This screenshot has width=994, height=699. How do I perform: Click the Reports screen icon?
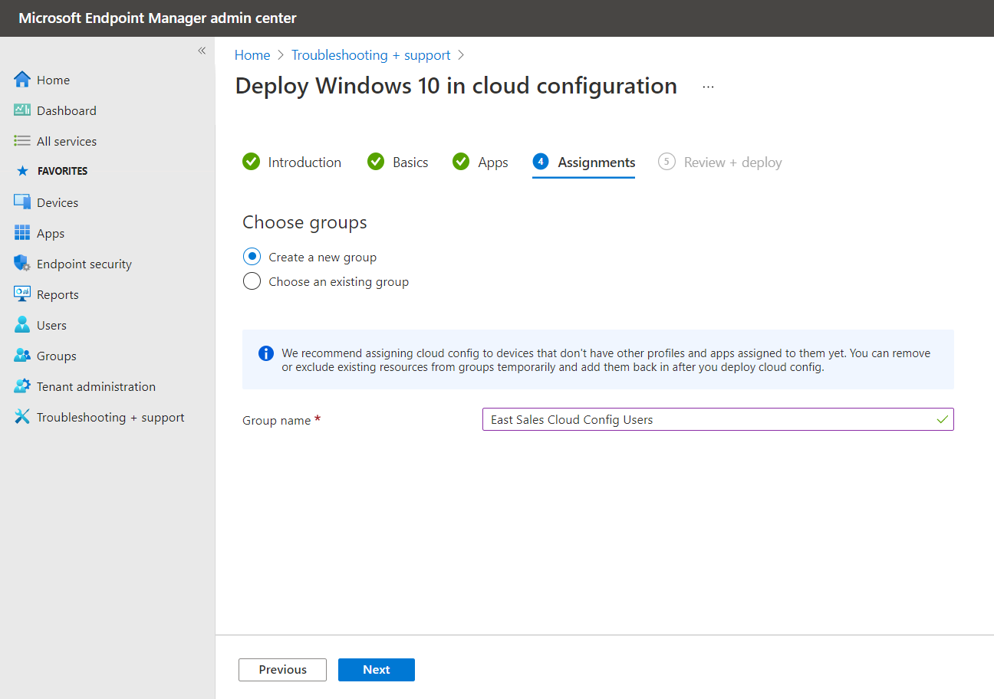(22, 294)
